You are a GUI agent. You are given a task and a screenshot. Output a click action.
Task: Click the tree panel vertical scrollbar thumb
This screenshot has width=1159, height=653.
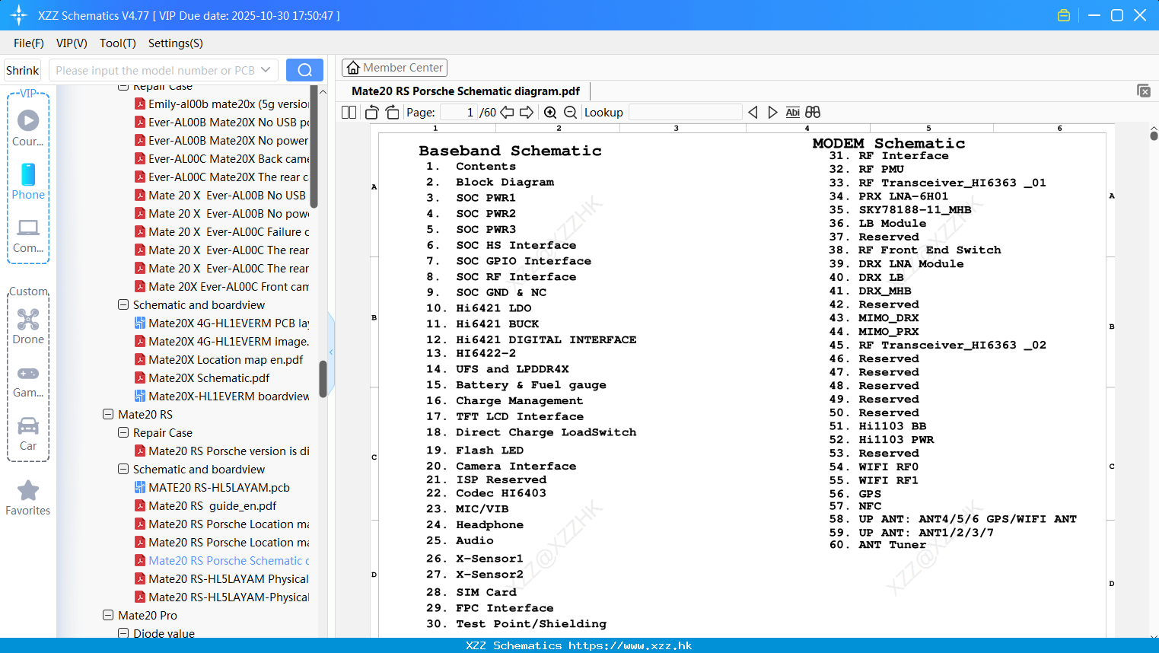point(323,378)
